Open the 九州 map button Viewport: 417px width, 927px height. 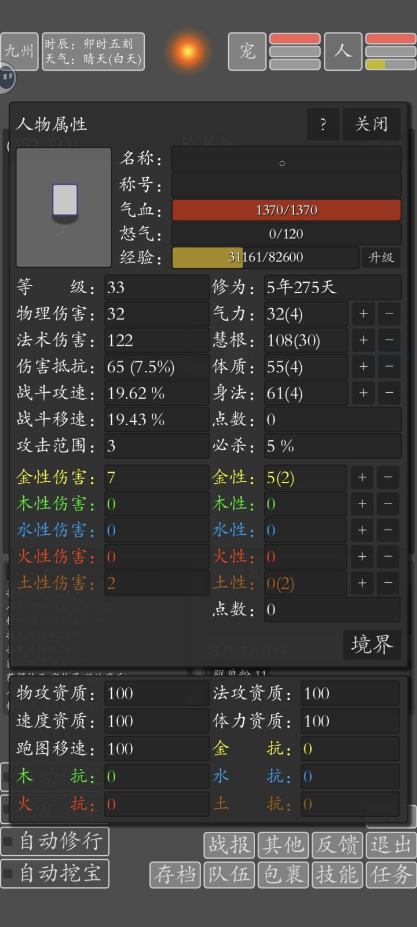click(19, 52)
